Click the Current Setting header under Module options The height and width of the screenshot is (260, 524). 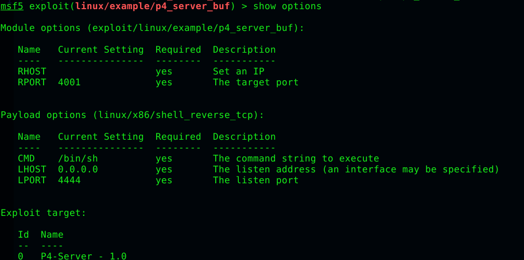click(101, 50)
